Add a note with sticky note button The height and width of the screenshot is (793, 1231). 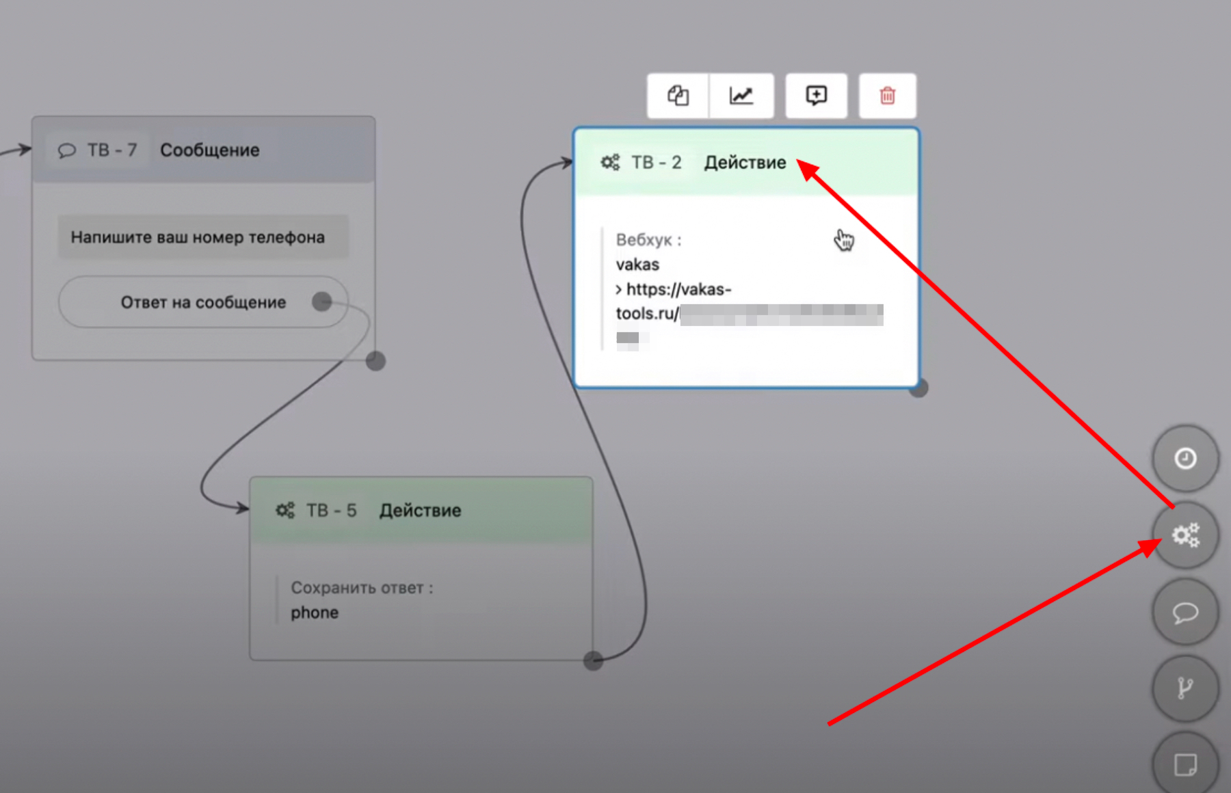pyautogui.click(x=1185, y=764)
